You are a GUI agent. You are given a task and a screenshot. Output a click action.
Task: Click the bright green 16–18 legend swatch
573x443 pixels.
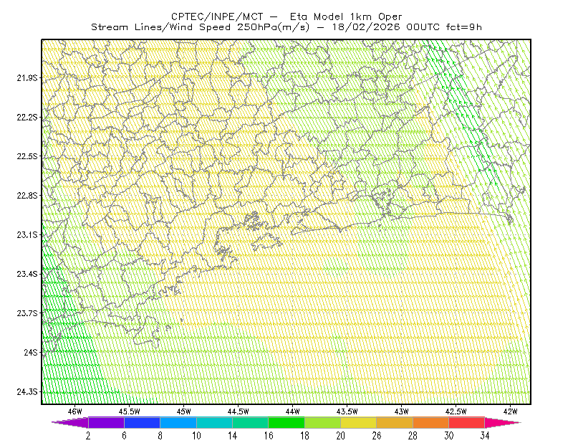click(x=286, y=422)
